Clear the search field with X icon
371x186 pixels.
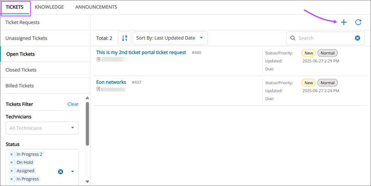pos(357,38)
